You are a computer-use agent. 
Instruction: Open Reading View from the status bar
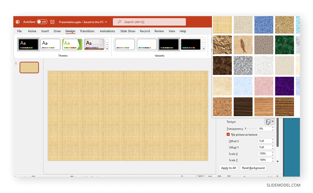pos(220,176)
